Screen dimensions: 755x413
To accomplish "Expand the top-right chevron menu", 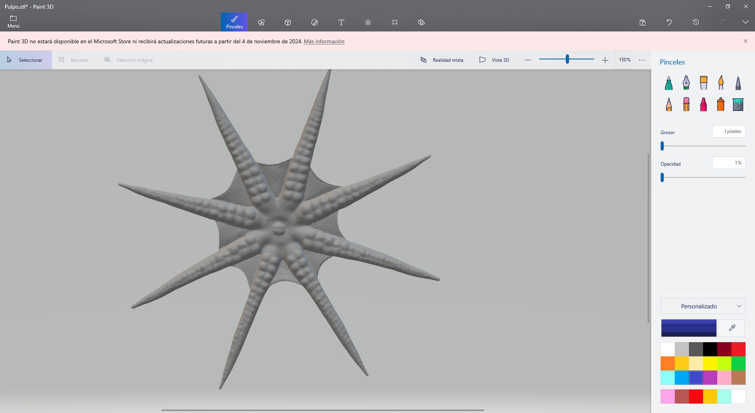I will tap(745, 22).
